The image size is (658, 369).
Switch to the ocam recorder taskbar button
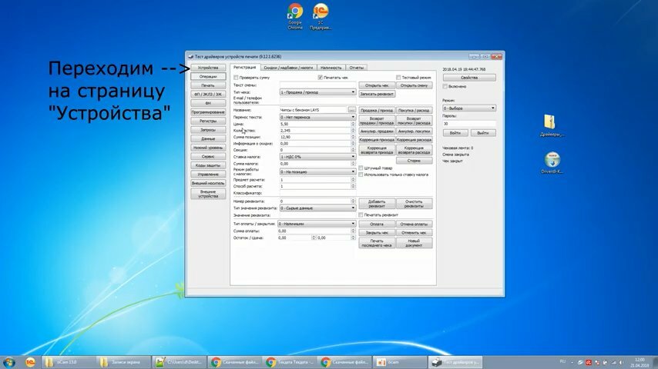(399, 362)
